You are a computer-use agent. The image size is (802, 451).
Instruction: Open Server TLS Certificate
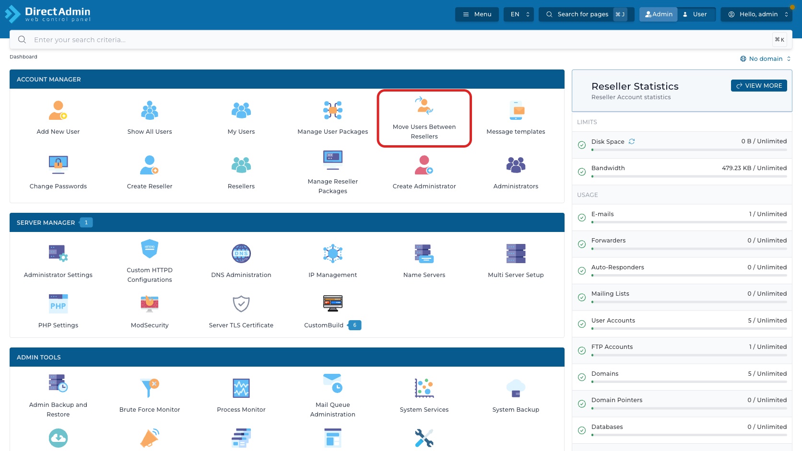pyautogui.click(x=241, y=311)
